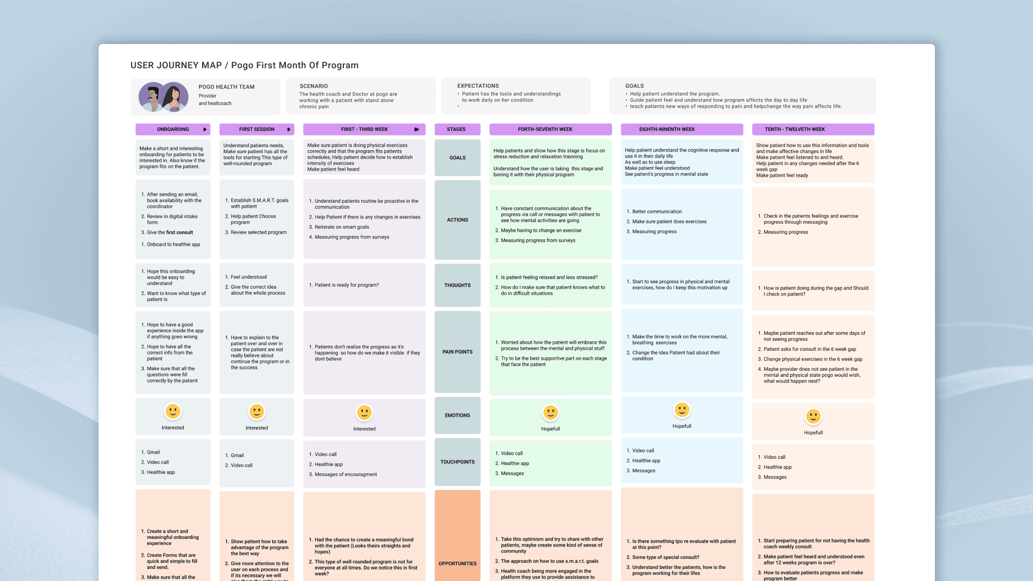Click the arrow on First - Third Week header
This screenshot has width=1033, height=581.
point(416,130)
